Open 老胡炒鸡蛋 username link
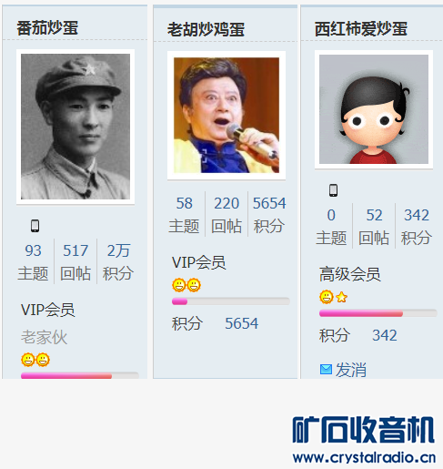Image resolution: width=443 pixels, height=469 pixels. pos(206,29)
